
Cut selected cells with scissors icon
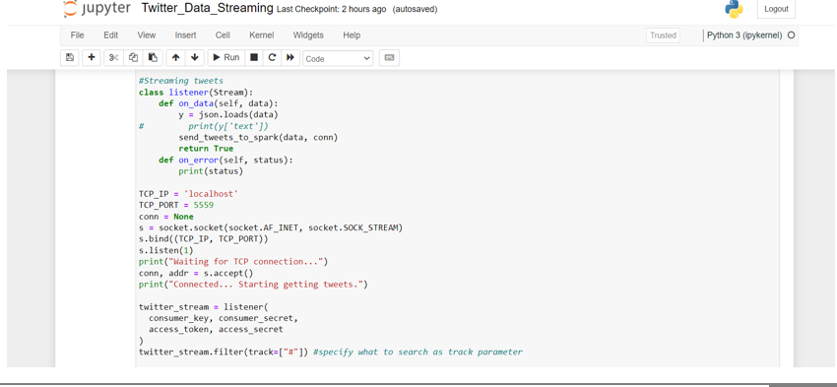[113, 58]
